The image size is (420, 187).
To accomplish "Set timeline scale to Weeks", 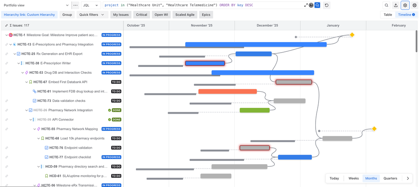I will coord(354,178).
